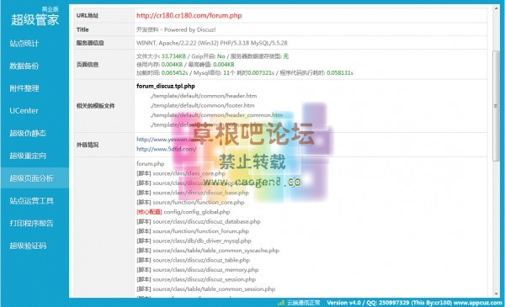Click the server info Apache/PHP text
Viewport: 505px width, 307px height.
[211, 43]
